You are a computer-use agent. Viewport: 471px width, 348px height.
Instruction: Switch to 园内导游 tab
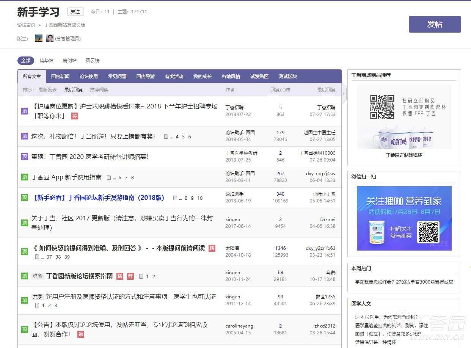[146, 77]
